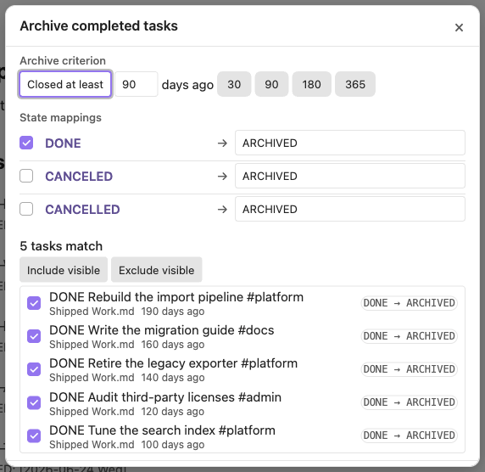Close the Archive completed tasks dialog
Viewport: 485px width, 472px height.
pyautogui.click(x=459, y=27)
